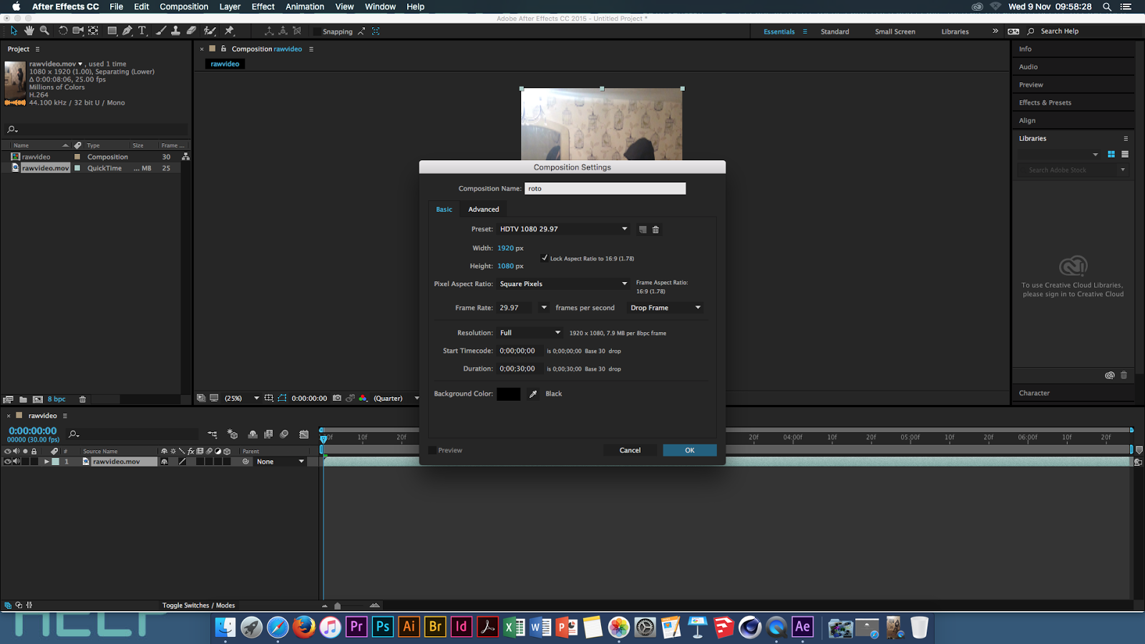This screenshot has width=1145, height=644.
Task: Switch to the Basic tab
Action: pyautogui.click(x=444, y=209)
